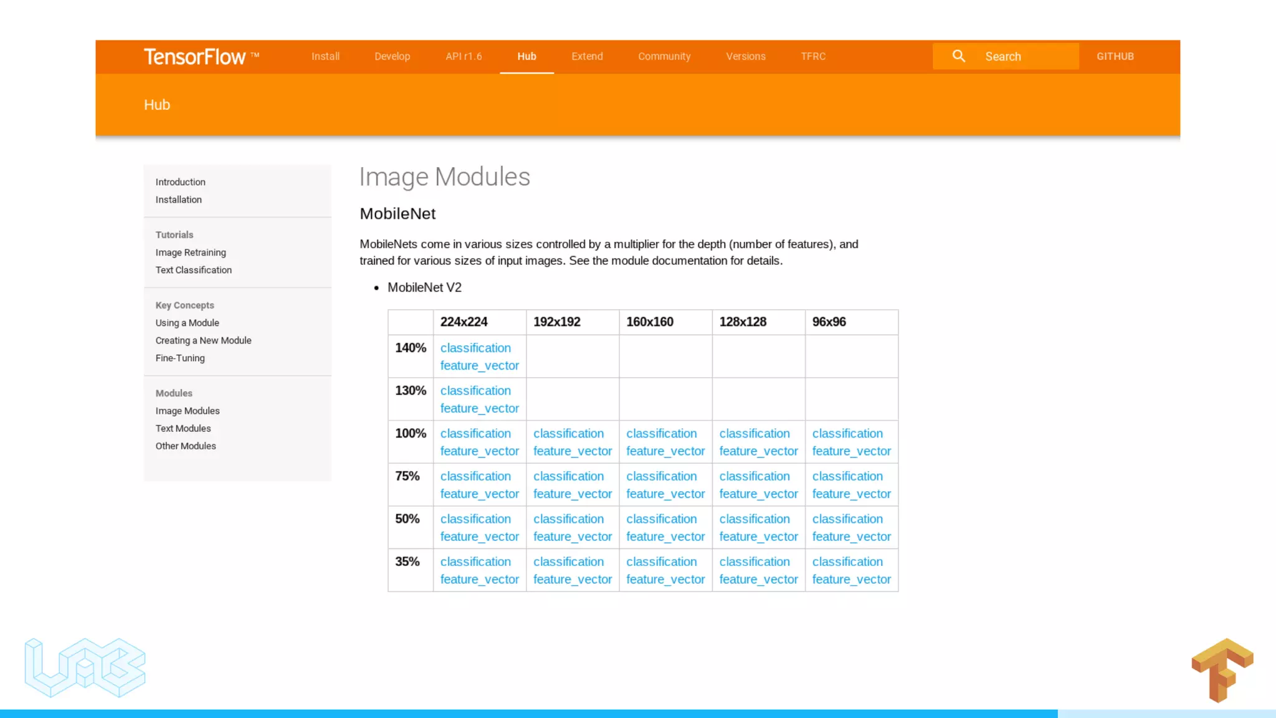The image size is (1276, 718).
Task: Open 50% 192x192 feature_vector link
Action: pos(572,537)
